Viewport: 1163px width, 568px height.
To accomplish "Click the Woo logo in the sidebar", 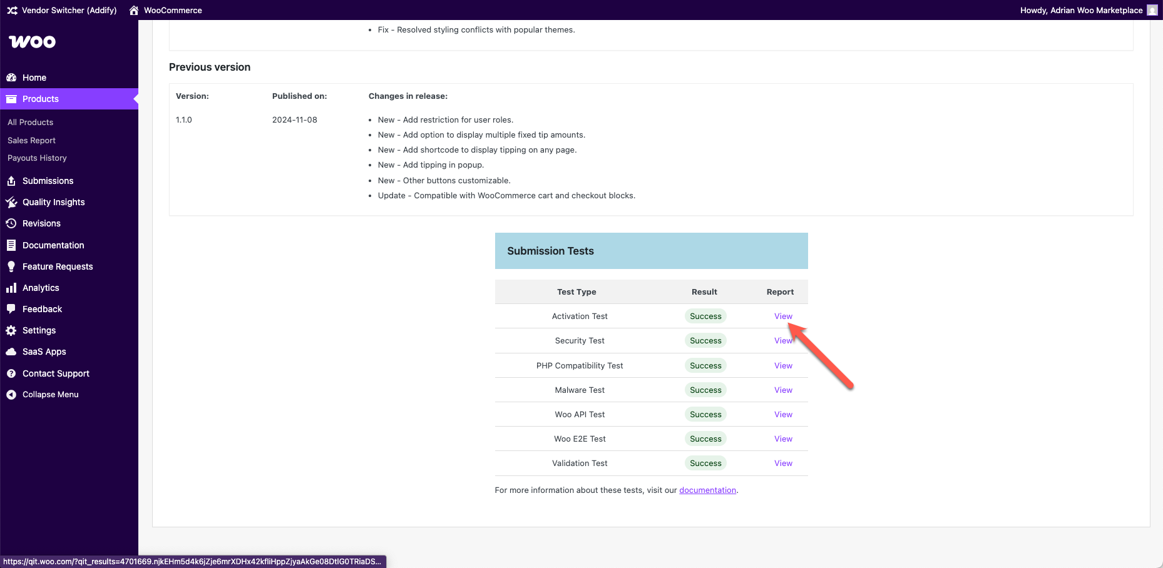I will pyautogui.click(x=32, y=41).
